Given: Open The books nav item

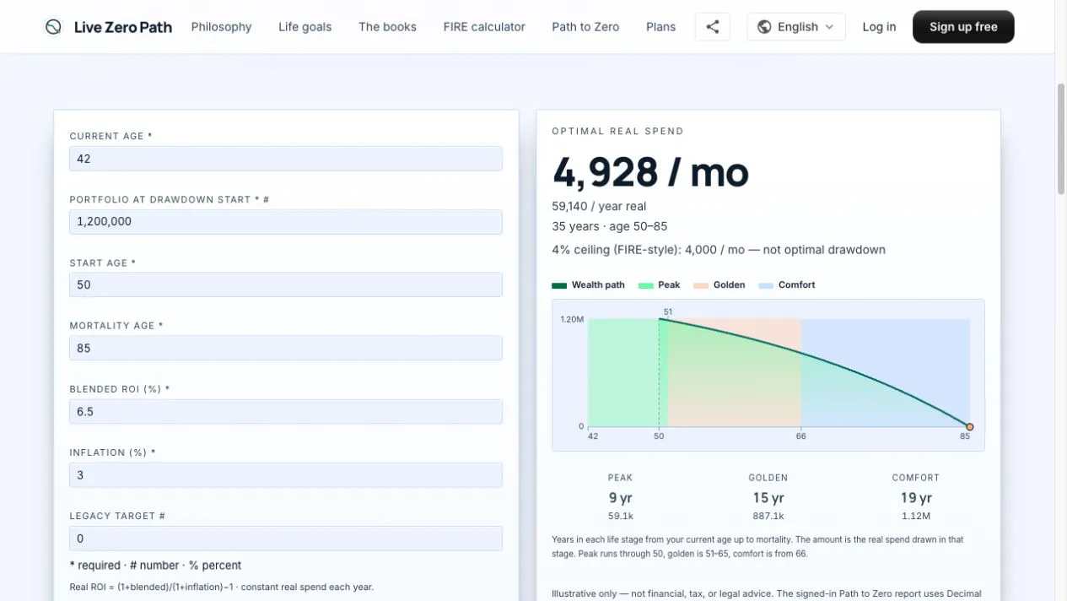Looking at the screenshot, I should (387, 27).
